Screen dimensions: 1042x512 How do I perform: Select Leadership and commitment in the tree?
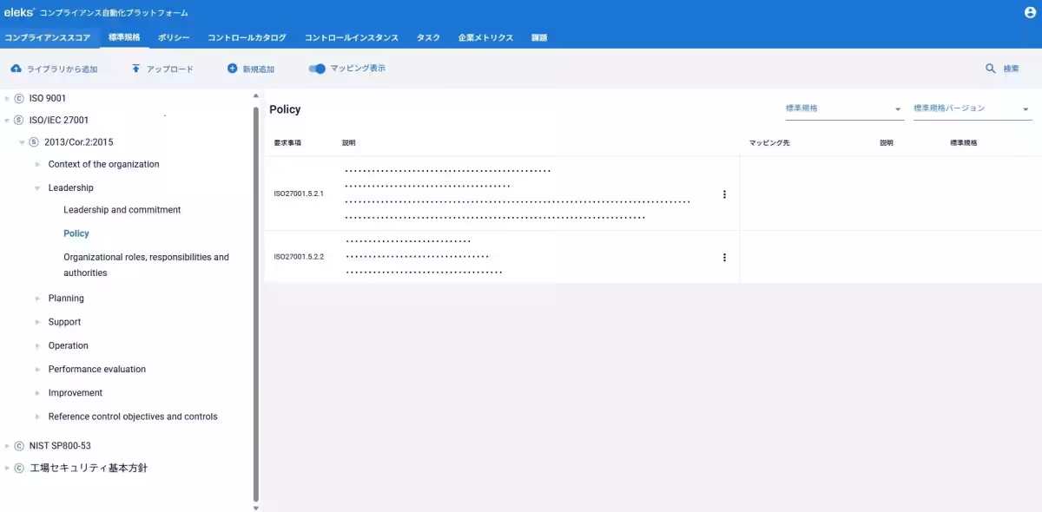(x=121, y=209)
